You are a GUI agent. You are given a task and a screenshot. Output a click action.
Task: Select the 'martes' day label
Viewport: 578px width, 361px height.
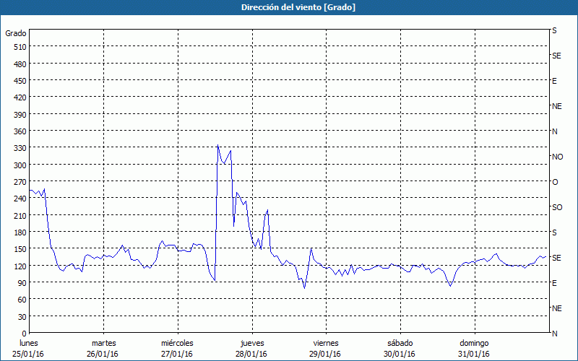(104, 343)
